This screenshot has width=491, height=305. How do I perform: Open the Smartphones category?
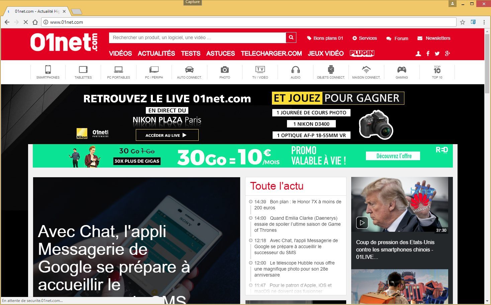pyautogui.click(x=48, y=72)
